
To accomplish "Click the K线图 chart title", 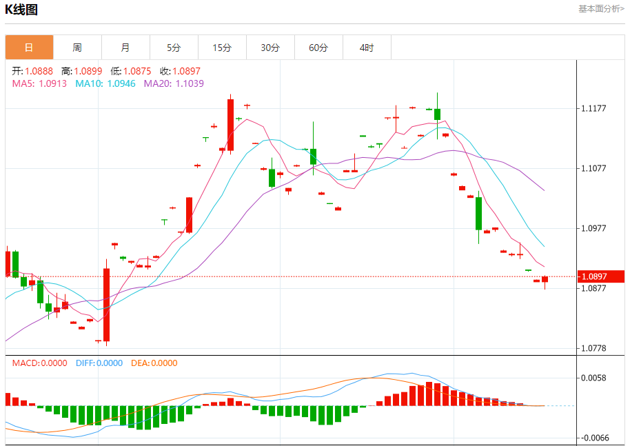I will click(21, 10).
